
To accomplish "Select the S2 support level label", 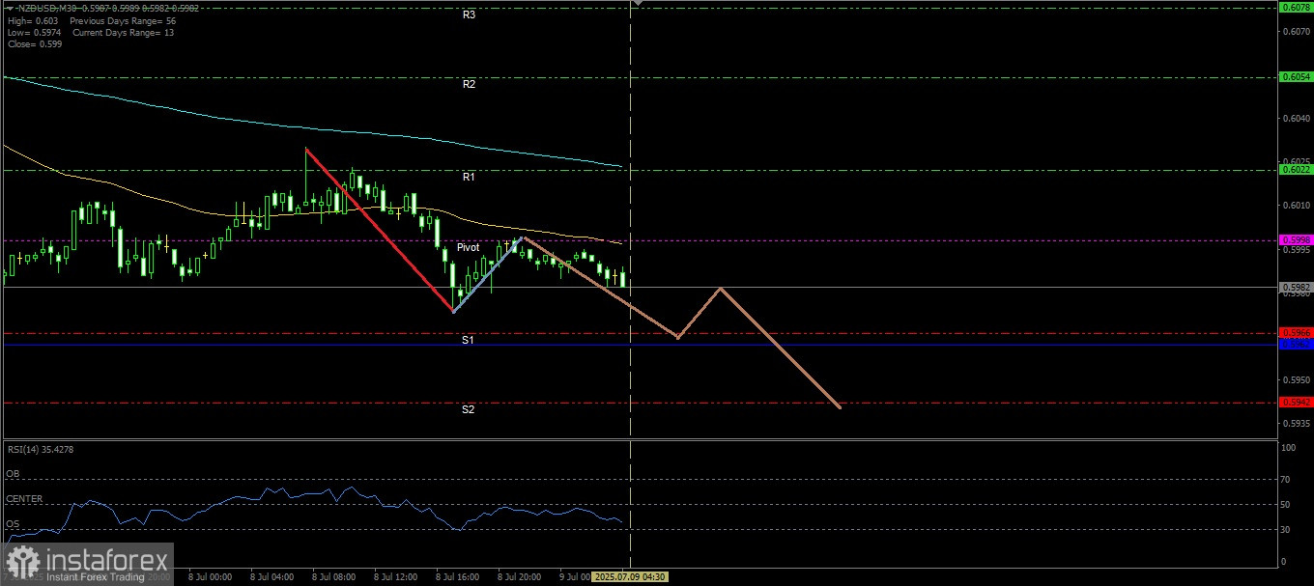I will click(x=468, y=410).
